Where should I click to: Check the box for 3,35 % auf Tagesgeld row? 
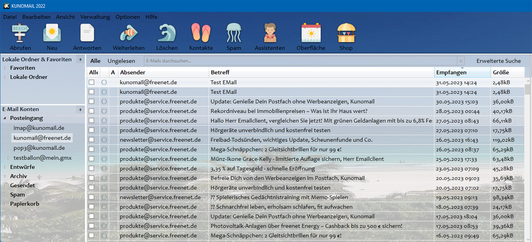pos(91,169)
